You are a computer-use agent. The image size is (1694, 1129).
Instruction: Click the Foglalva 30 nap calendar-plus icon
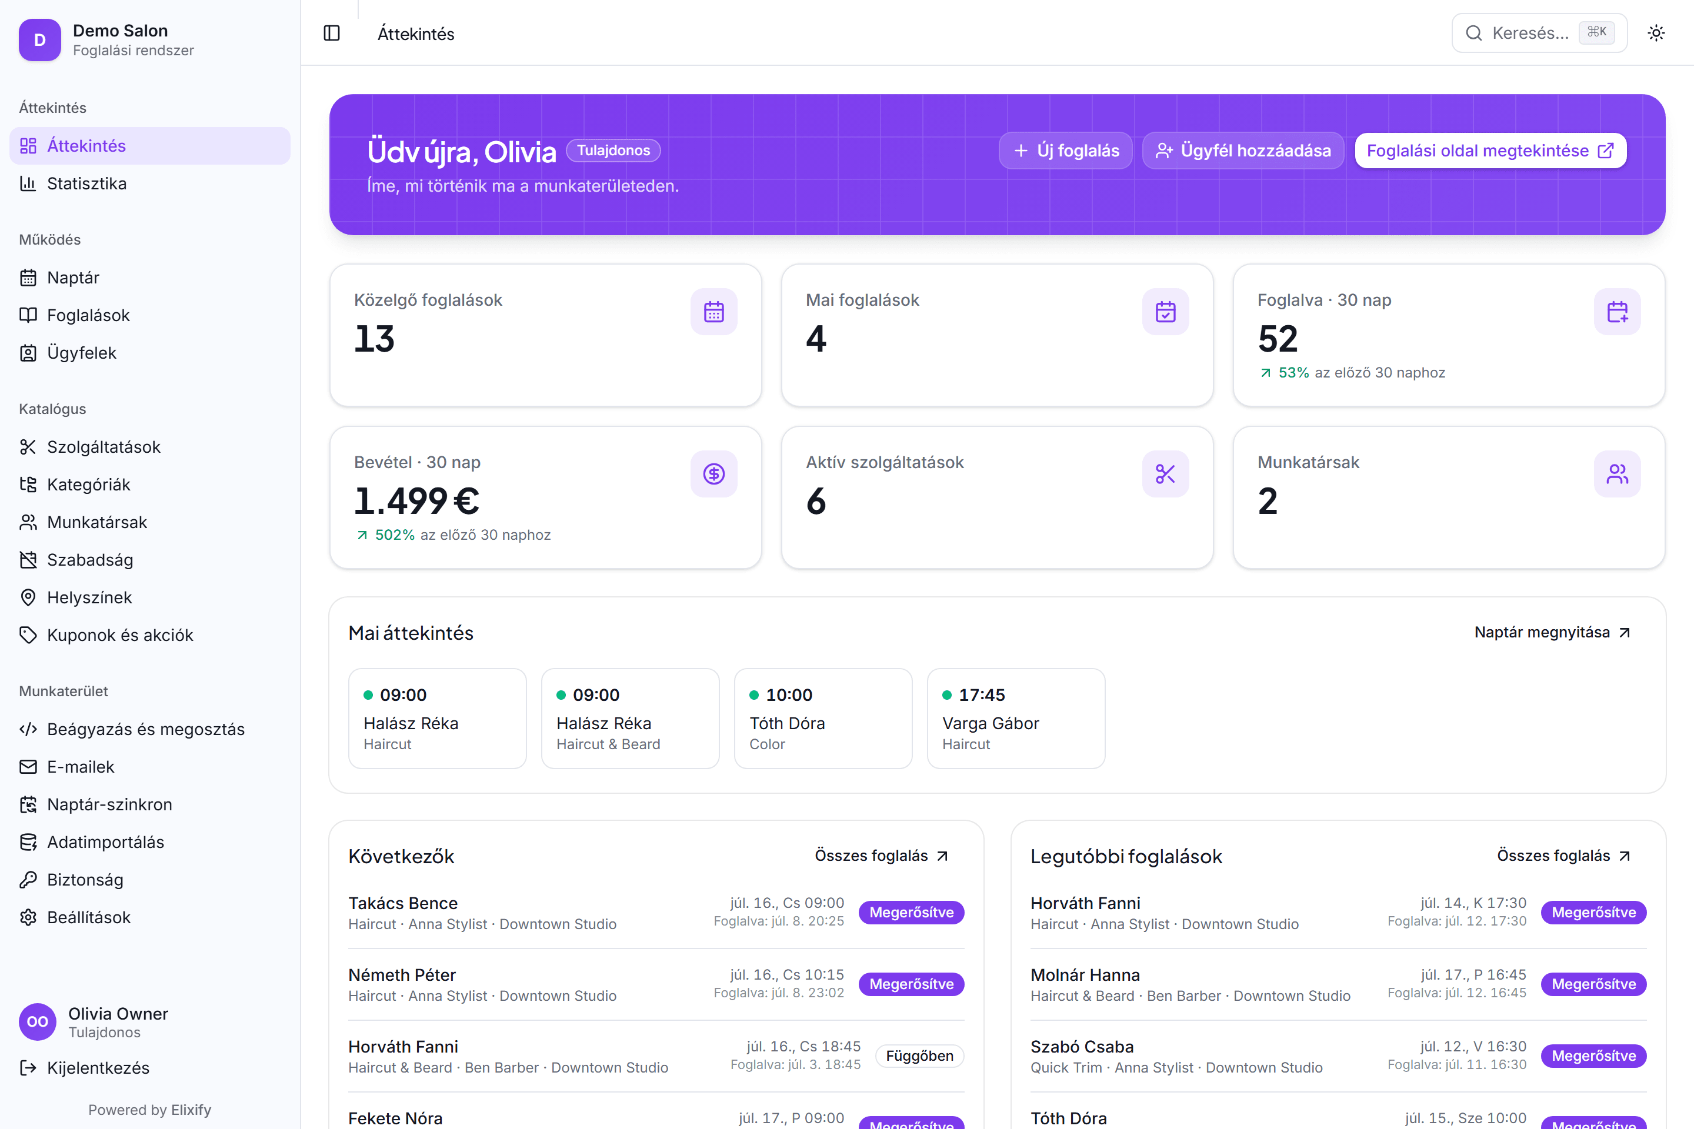(1617, 312)
